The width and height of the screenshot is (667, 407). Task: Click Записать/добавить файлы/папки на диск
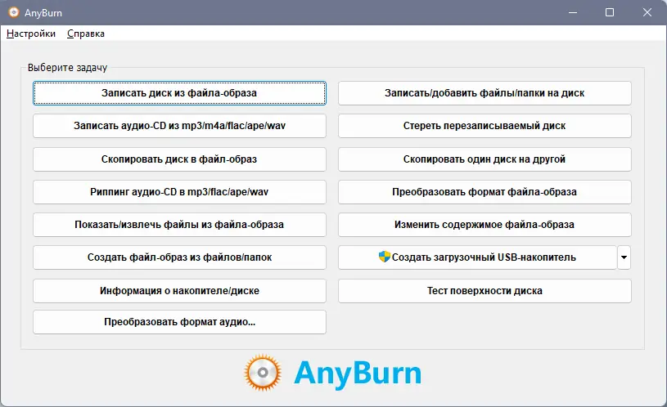click(484, 93)
